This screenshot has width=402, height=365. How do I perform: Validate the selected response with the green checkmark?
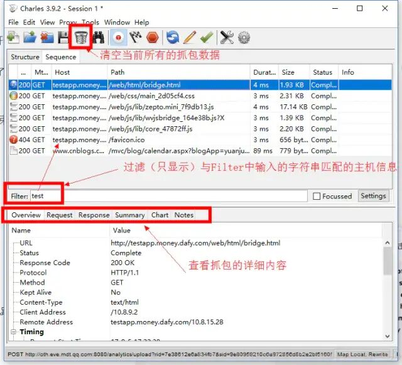207,38
